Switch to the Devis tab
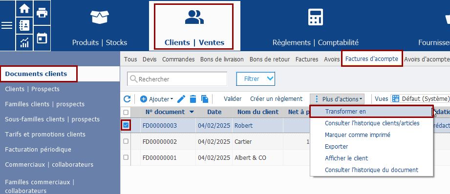 click(150, 59)
